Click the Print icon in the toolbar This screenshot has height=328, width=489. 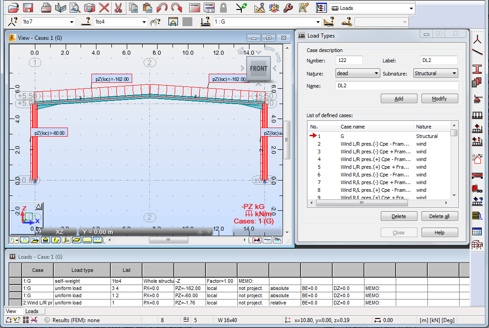tap(46, 8)
